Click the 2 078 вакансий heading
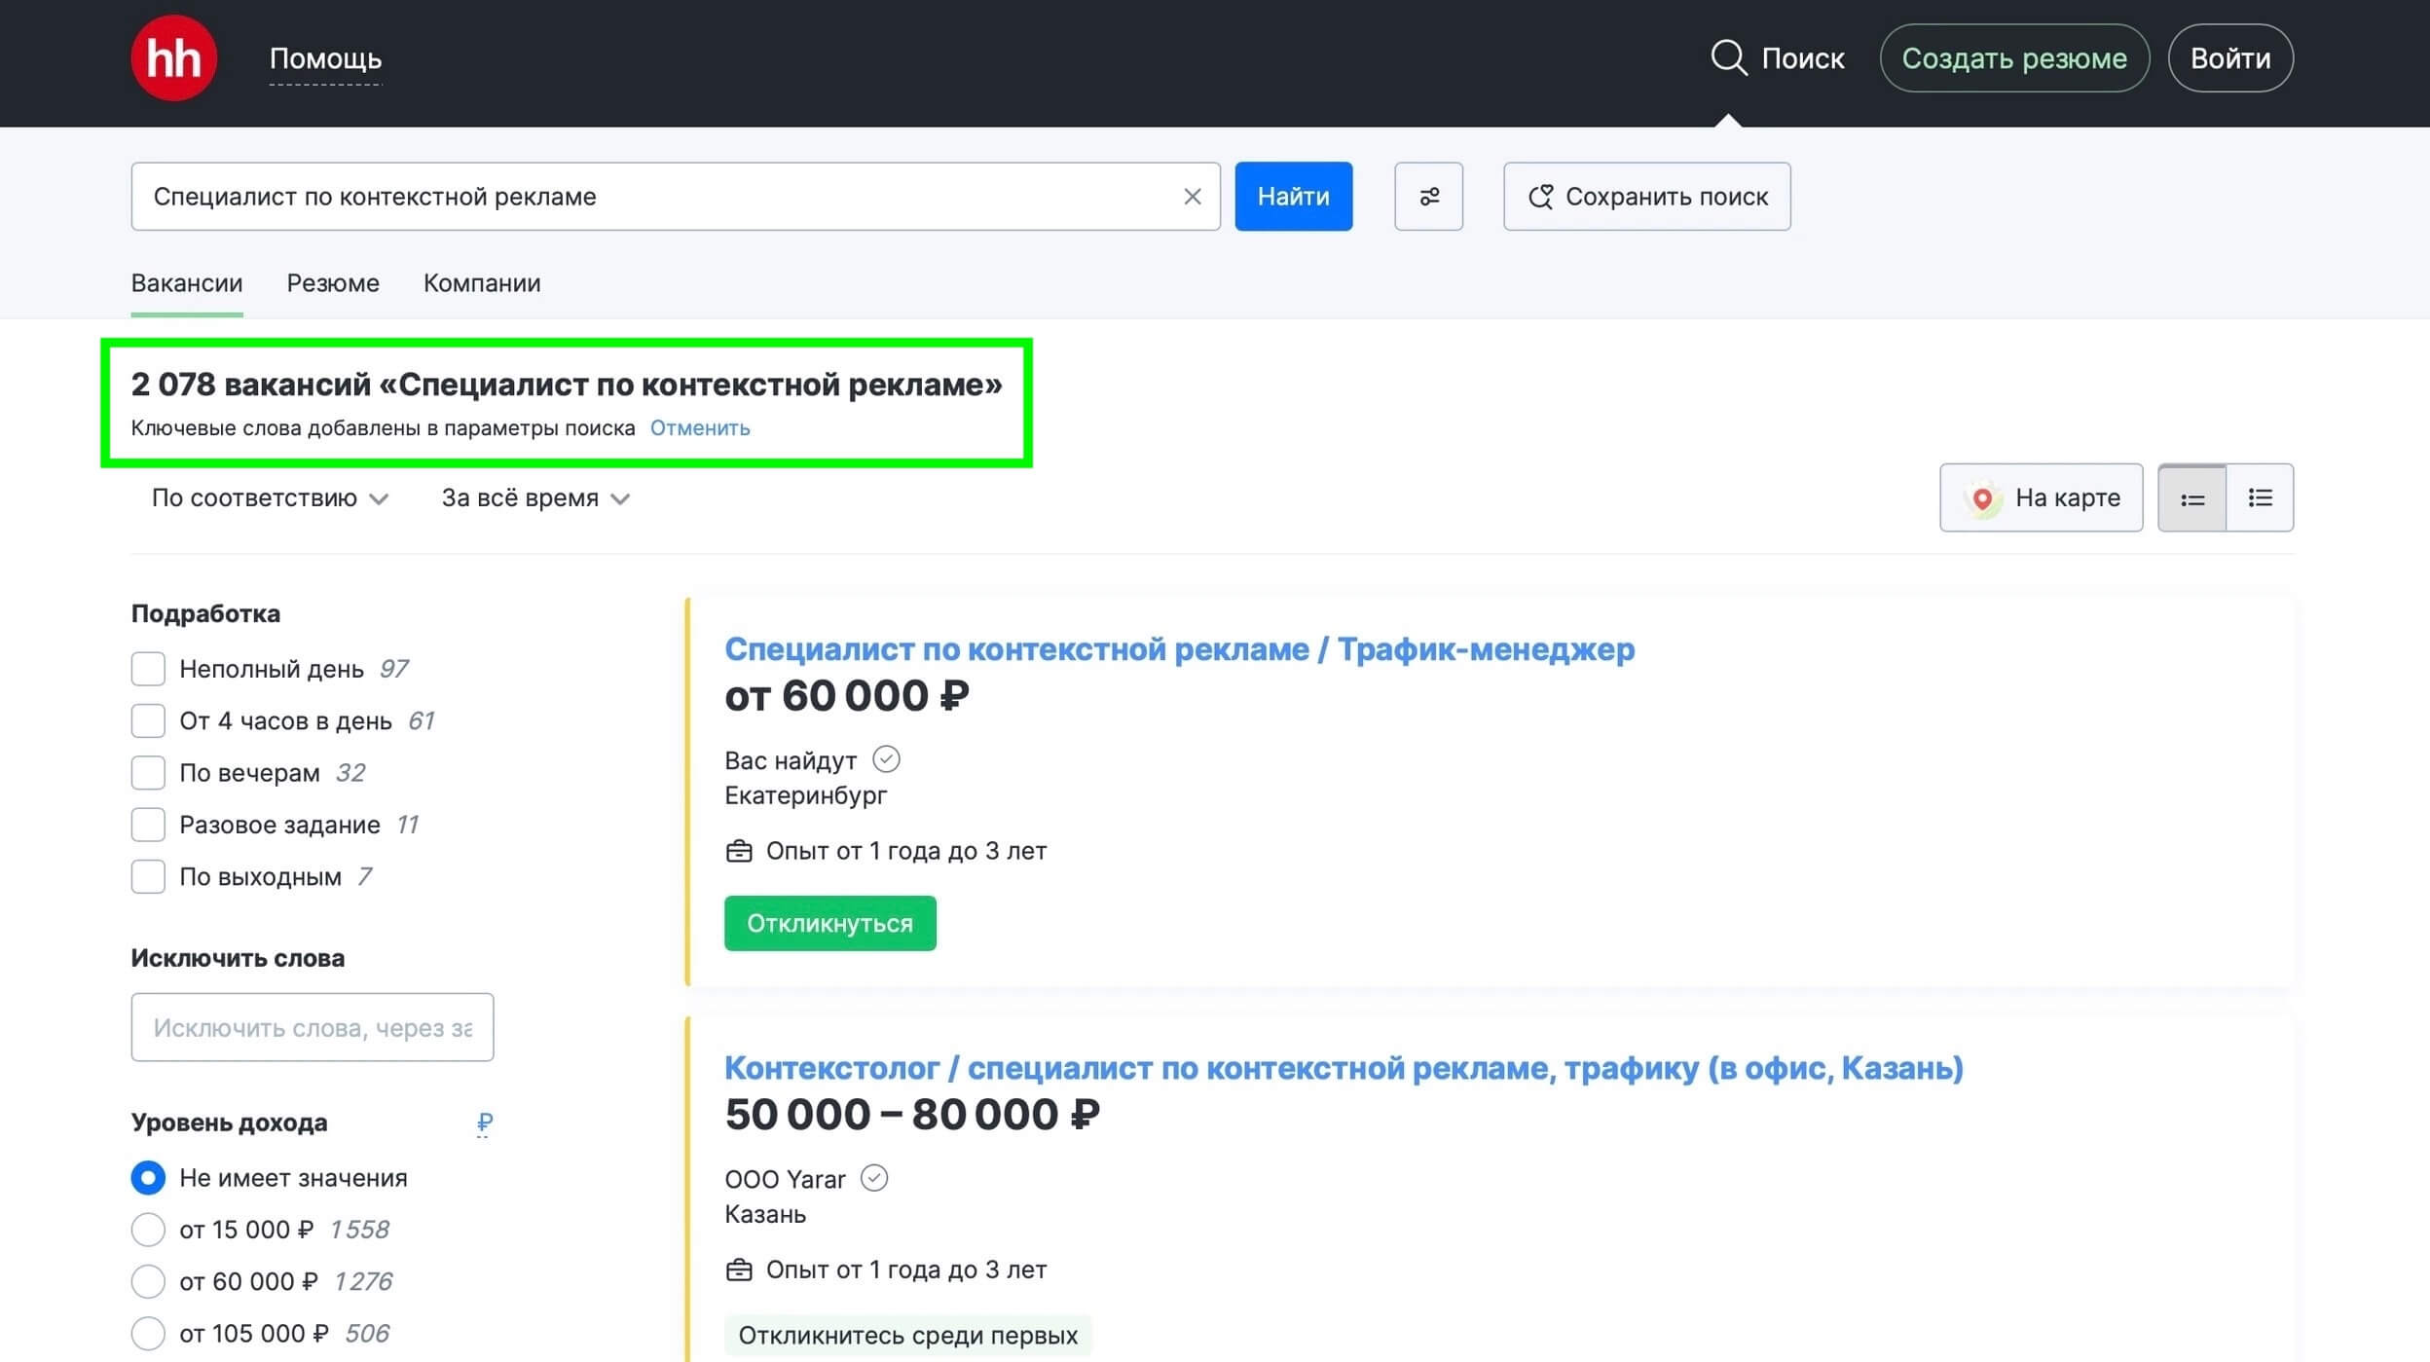The height and width of the screenshot is (1362, 2430). point(567,385)
